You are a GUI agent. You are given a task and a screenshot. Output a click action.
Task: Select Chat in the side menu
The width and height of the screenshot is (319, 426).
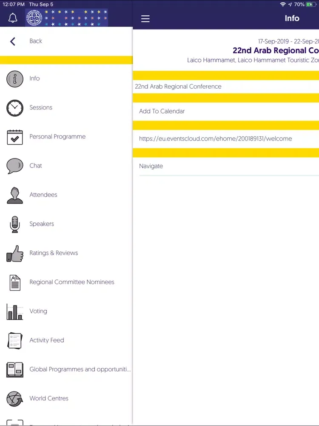click(36, 165)
